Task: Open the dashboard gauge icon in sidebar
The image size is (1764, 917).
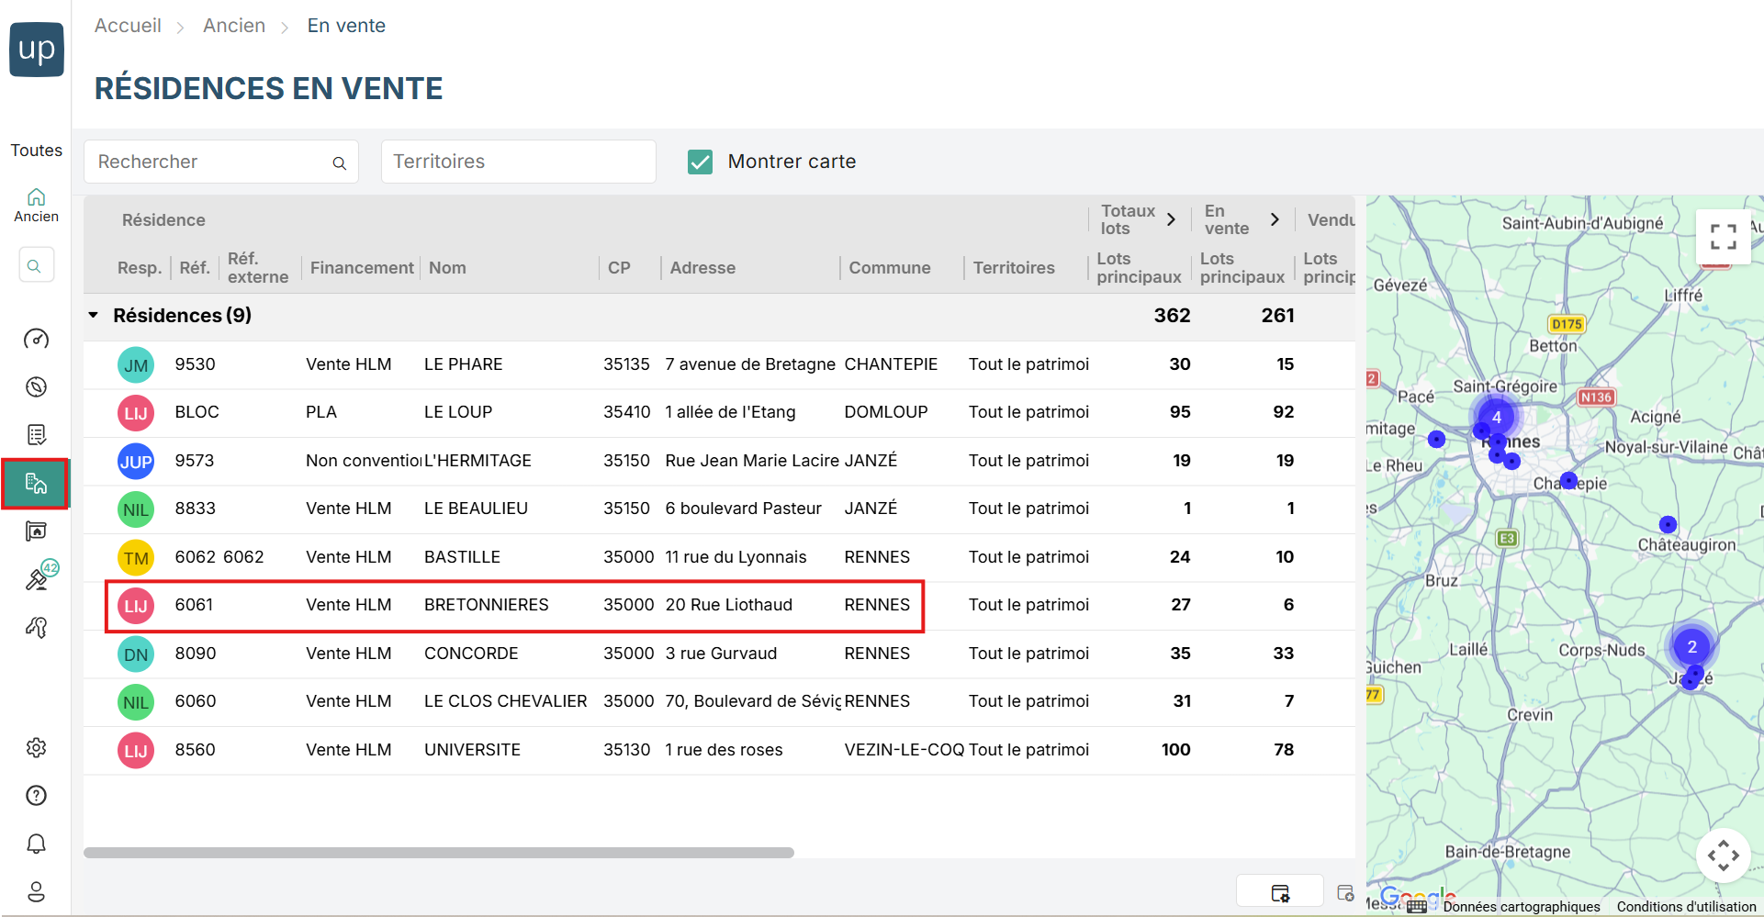Action: 36,340
